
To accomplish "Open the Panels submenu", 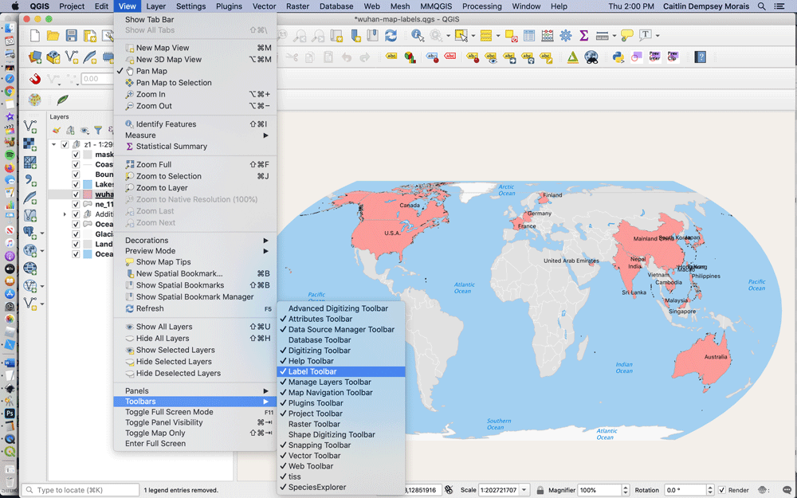I will point(195,390).
